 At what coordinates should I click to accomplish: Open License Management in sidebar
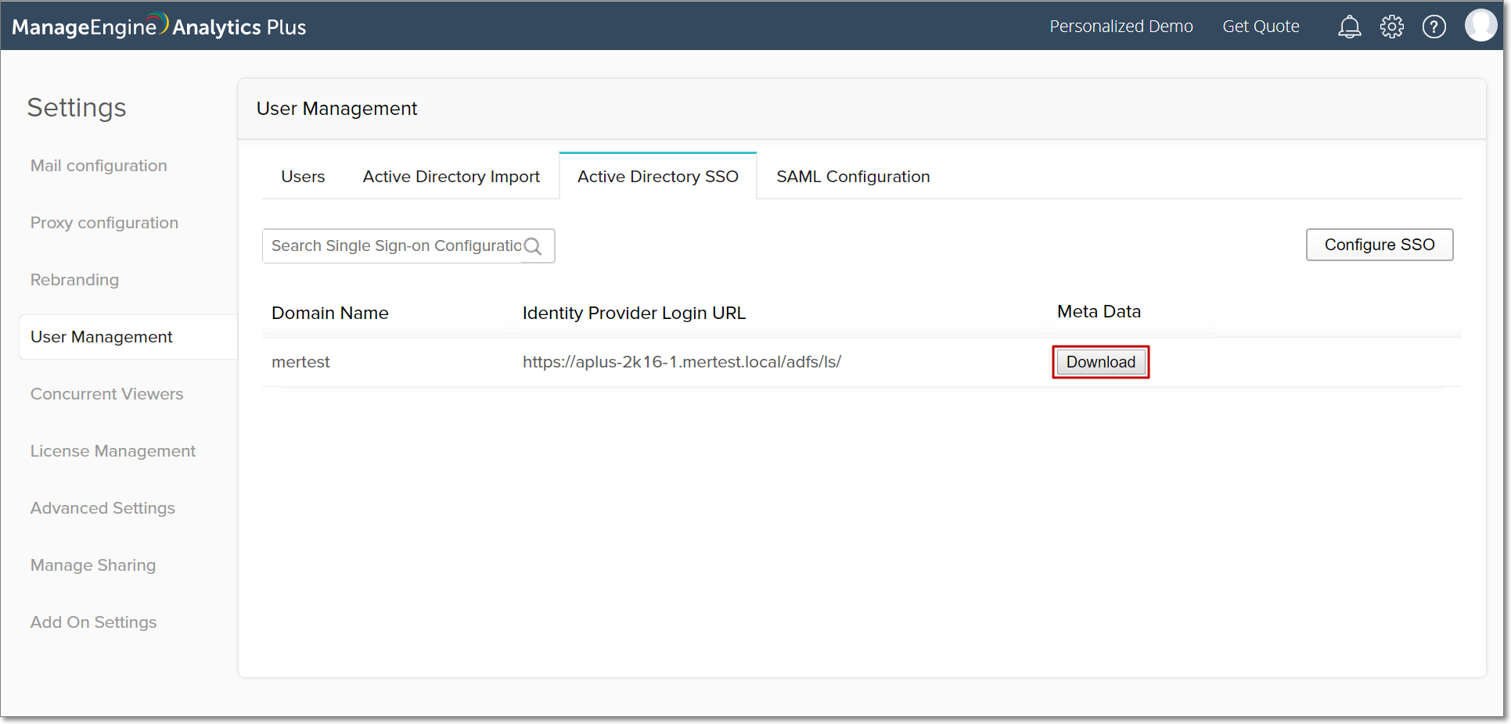coord(113,451)
